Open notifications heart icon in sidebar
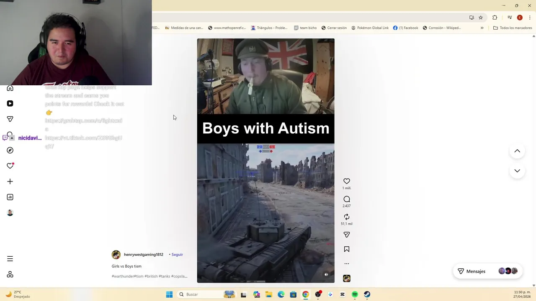Viewport: 536px width, 301px height. click(x=10, y=166)
